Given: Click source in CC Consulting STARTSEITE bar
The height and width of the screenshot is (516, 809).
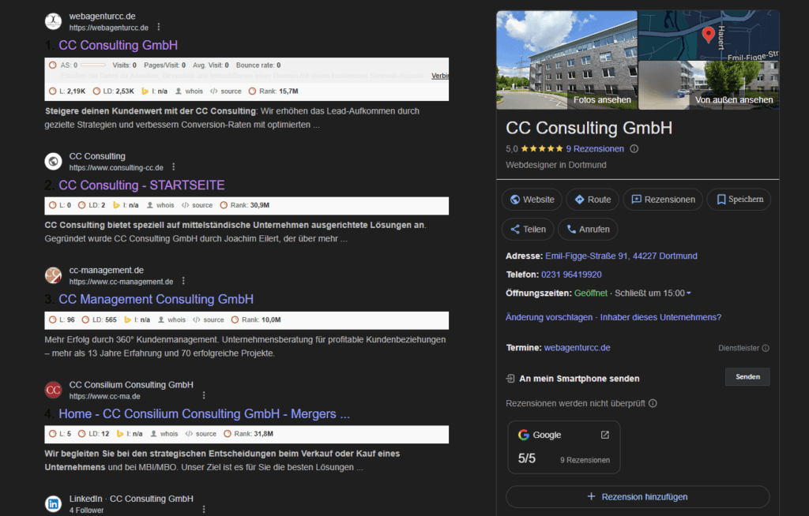Looking at the screenshot, I should pos(197,205).
